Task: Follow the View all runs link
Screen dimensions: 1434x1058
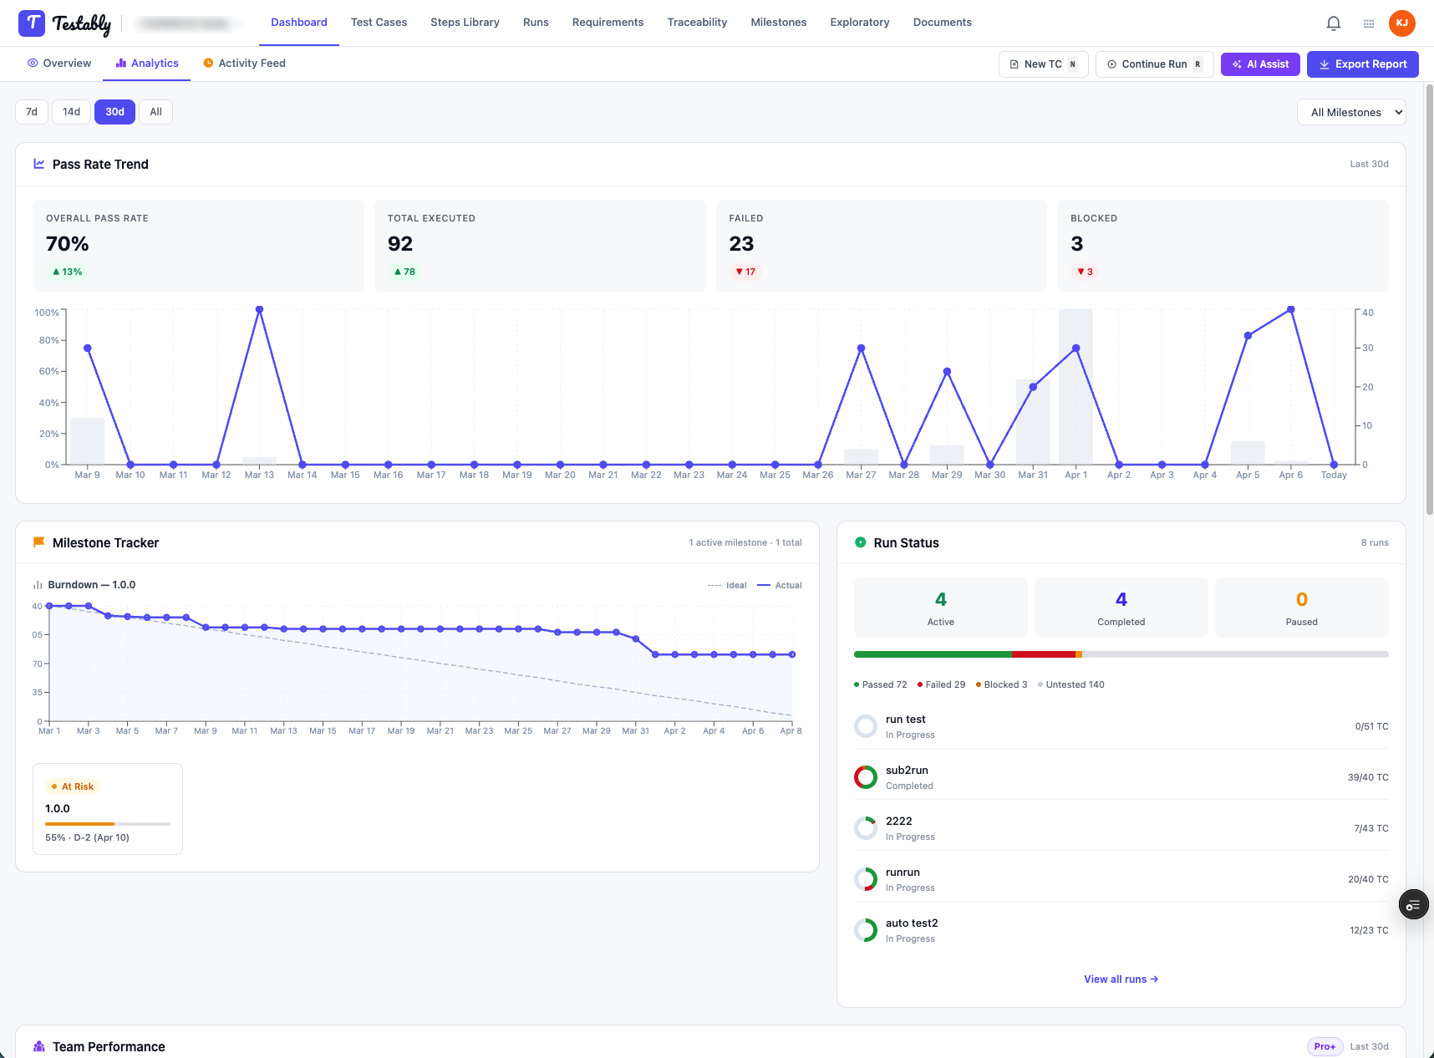Action: coord(1121,979)
